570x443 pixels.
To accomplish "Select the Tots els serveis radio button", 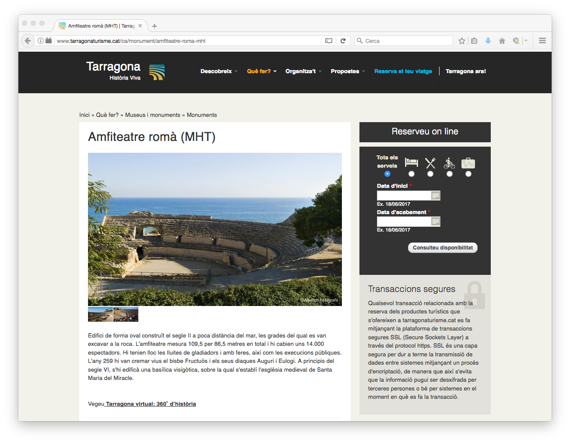I will pos(387,174).
